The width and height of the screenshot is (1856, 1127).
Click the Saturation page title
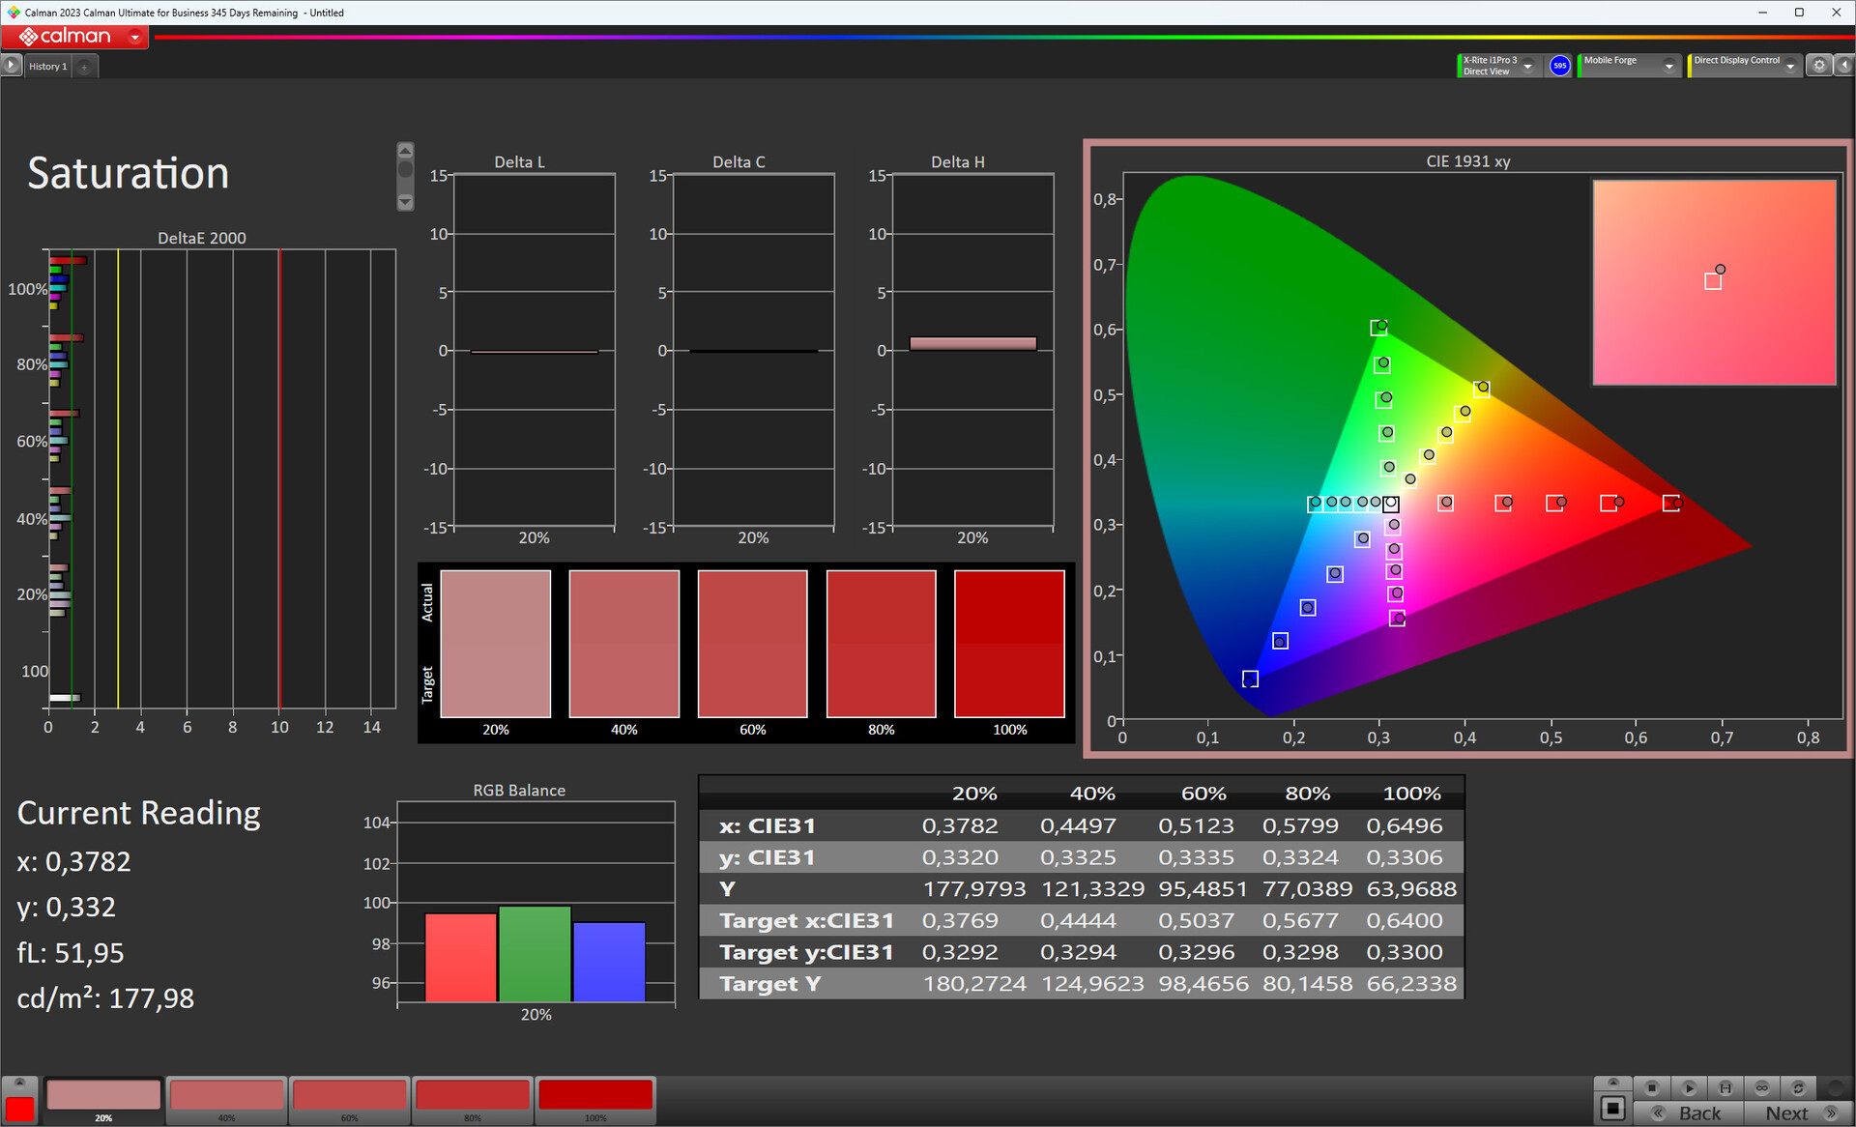[x=128, y=174]
